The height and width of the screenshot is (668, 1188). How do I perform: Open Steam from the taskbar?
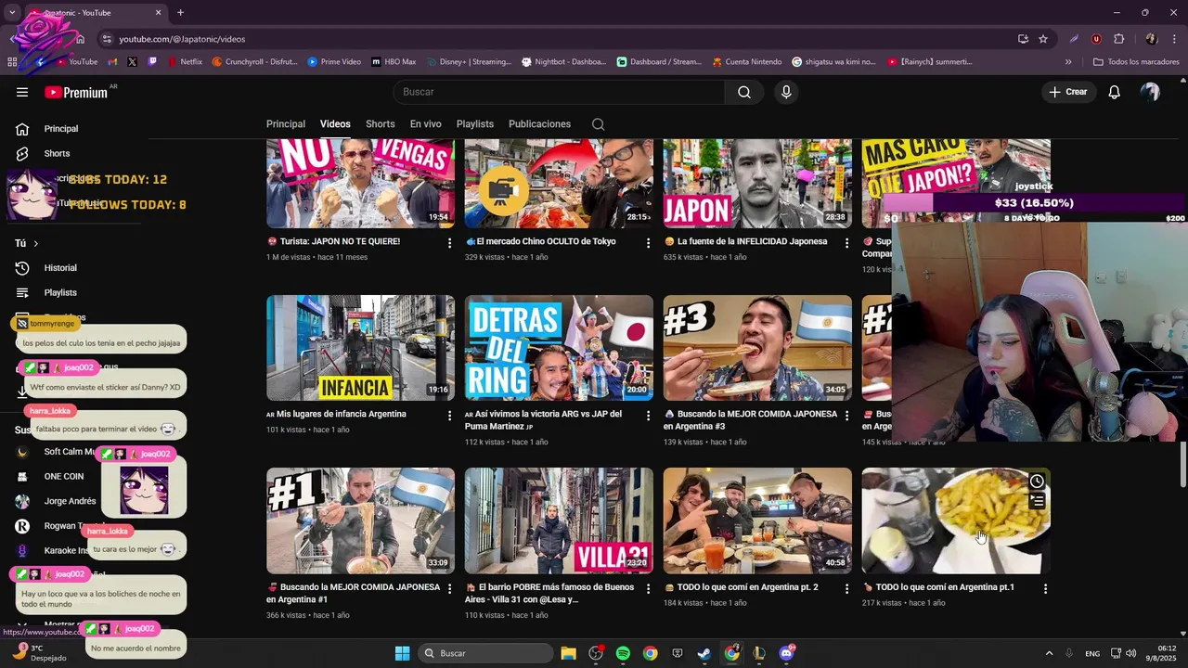click(704, 653)
